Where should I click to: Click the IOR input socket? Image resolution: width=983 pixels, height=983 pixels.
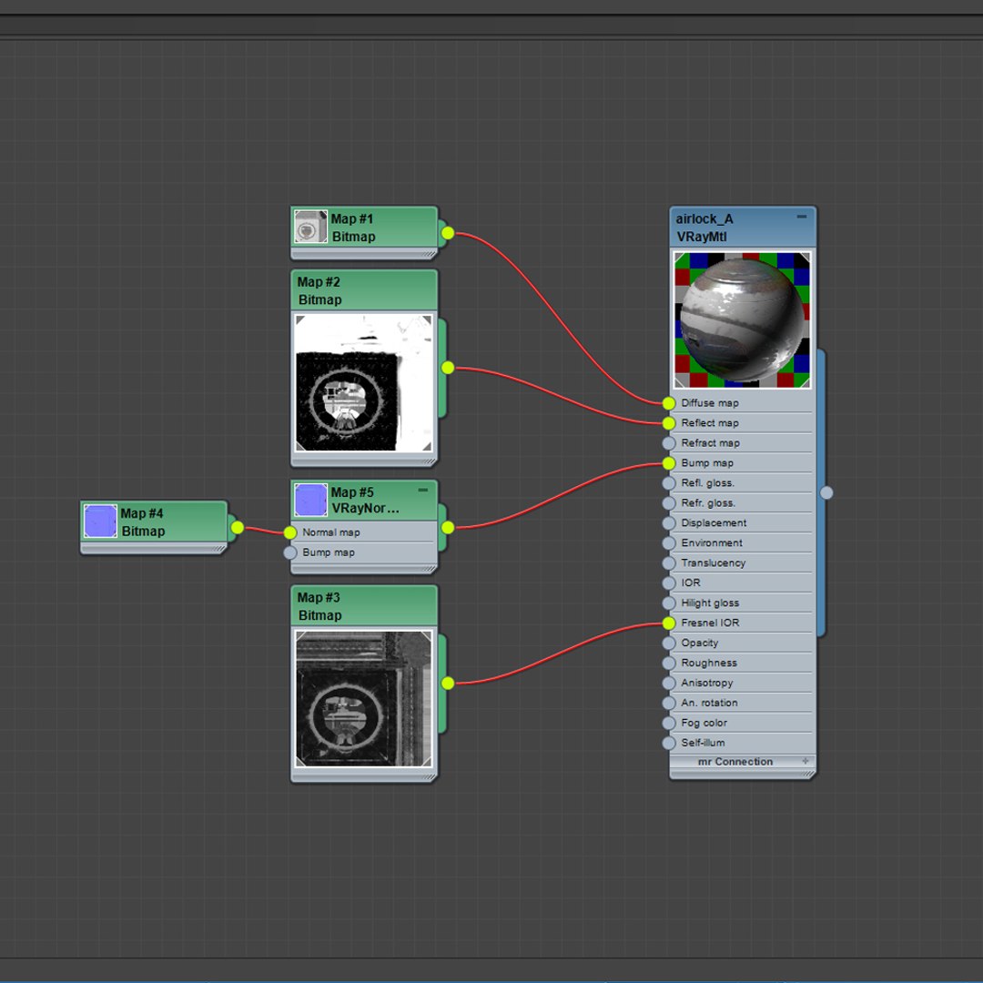tap(669, 583)
